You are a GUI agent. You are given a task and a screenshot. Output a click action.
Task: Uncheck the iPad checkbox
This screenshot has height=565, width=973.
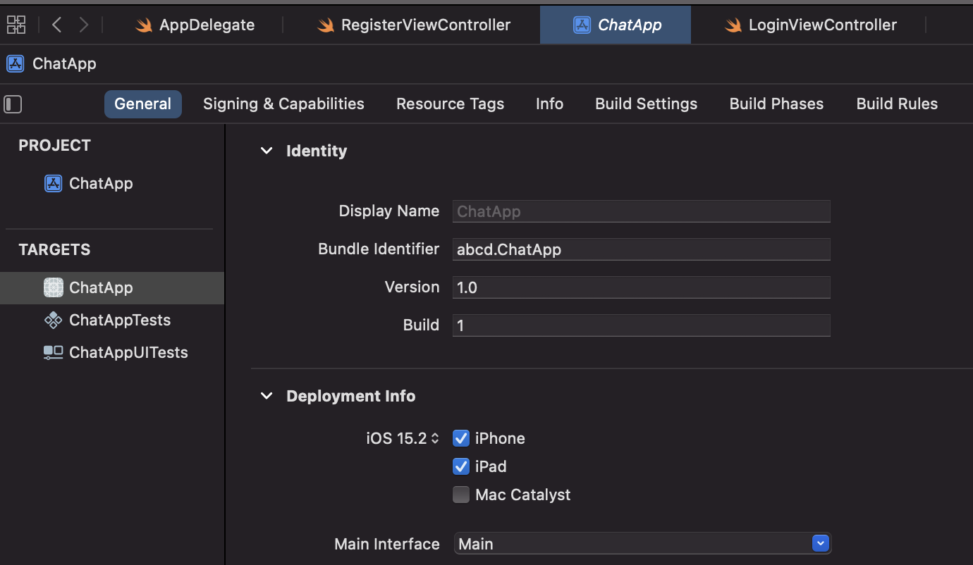coord(461,466)
